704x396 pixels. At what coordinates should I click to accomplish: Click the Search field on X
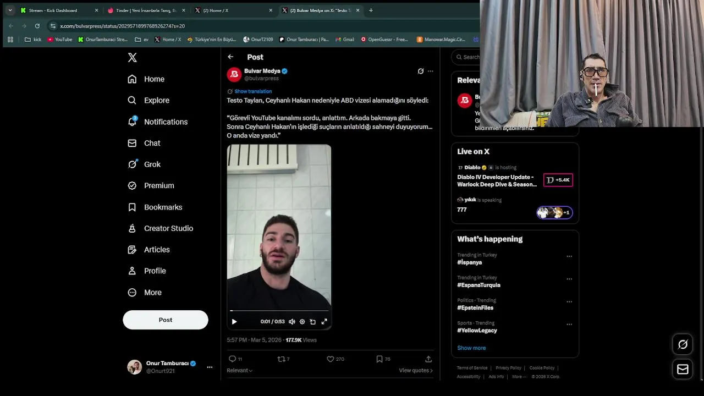[466, 57]
